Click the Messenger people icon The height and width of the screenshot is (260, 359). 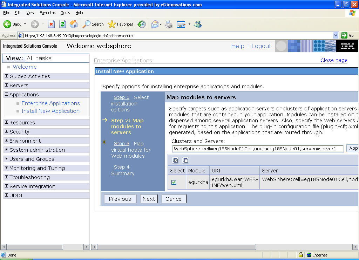pos(198,24)
